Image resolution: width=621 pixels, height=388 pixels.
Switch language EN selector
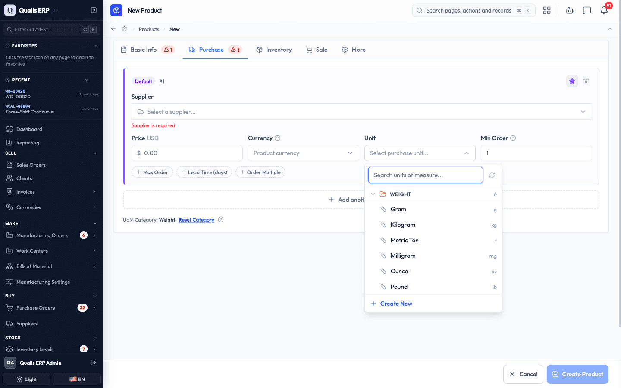click(77, 379)
